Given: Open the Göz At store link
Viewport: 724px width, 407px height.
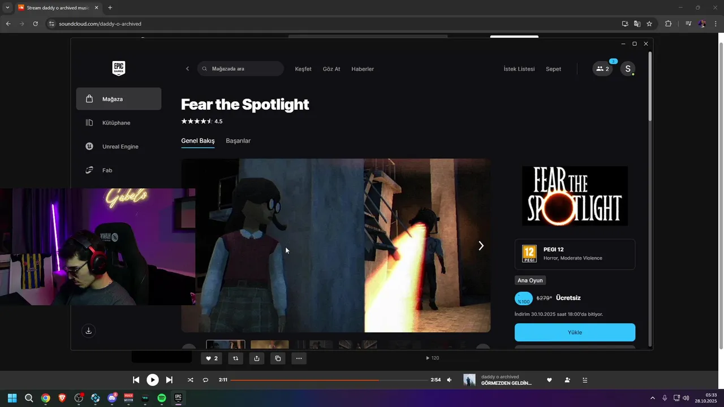Looking at the screenshot, I should point(331,69).
